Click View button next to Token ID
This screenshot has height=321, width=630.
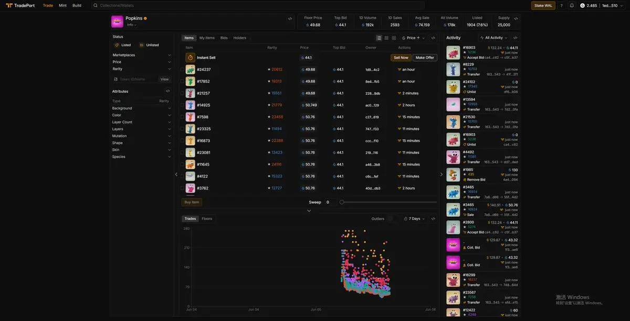point(164,79)
